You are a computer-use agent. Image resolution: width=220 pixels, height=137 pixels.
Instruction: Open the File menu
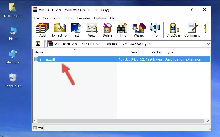point(36,18)
